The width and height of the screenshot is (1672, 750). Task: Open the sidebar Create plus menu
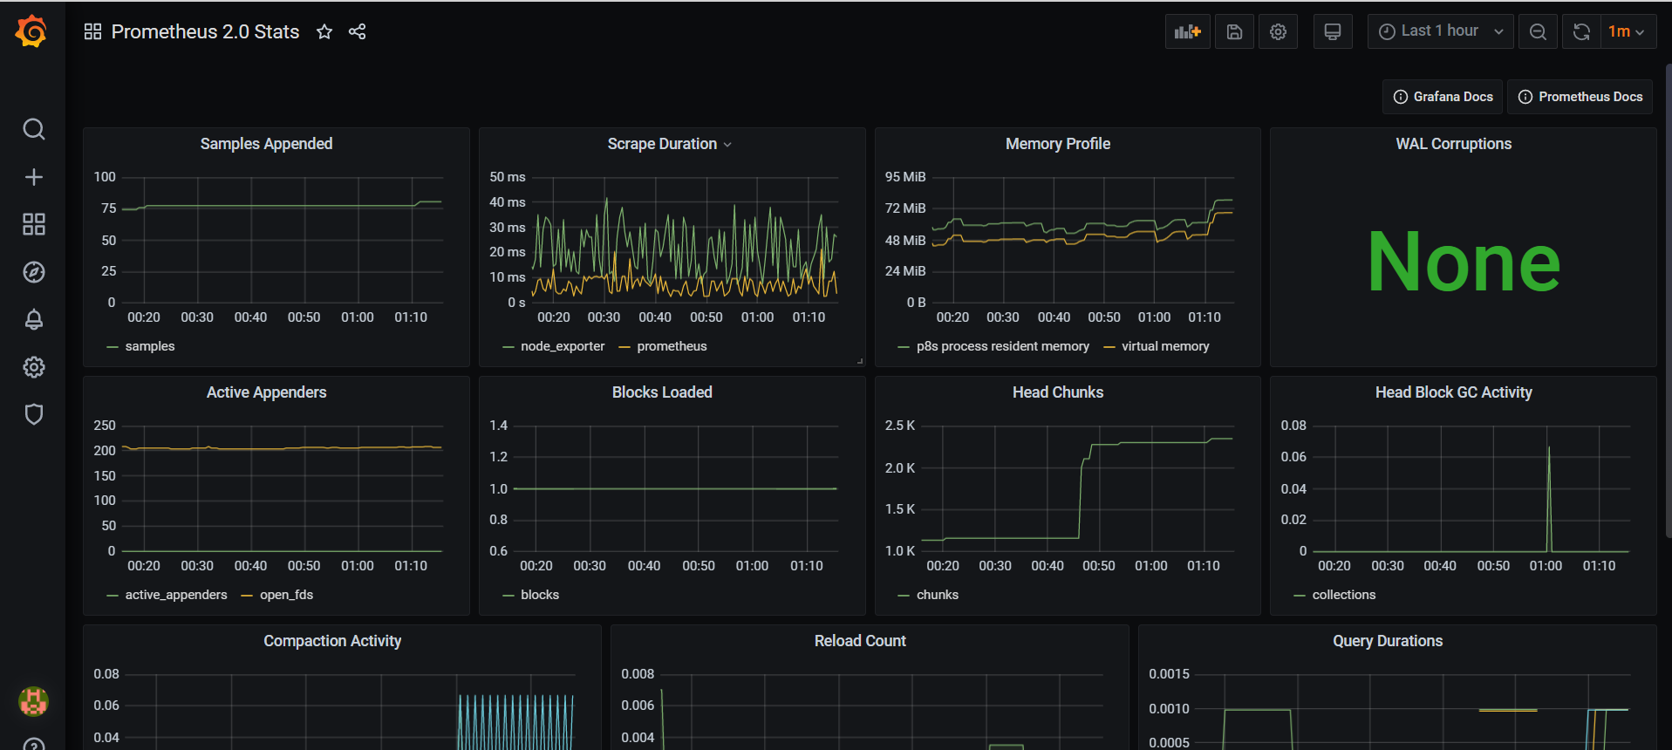(33, 177)
